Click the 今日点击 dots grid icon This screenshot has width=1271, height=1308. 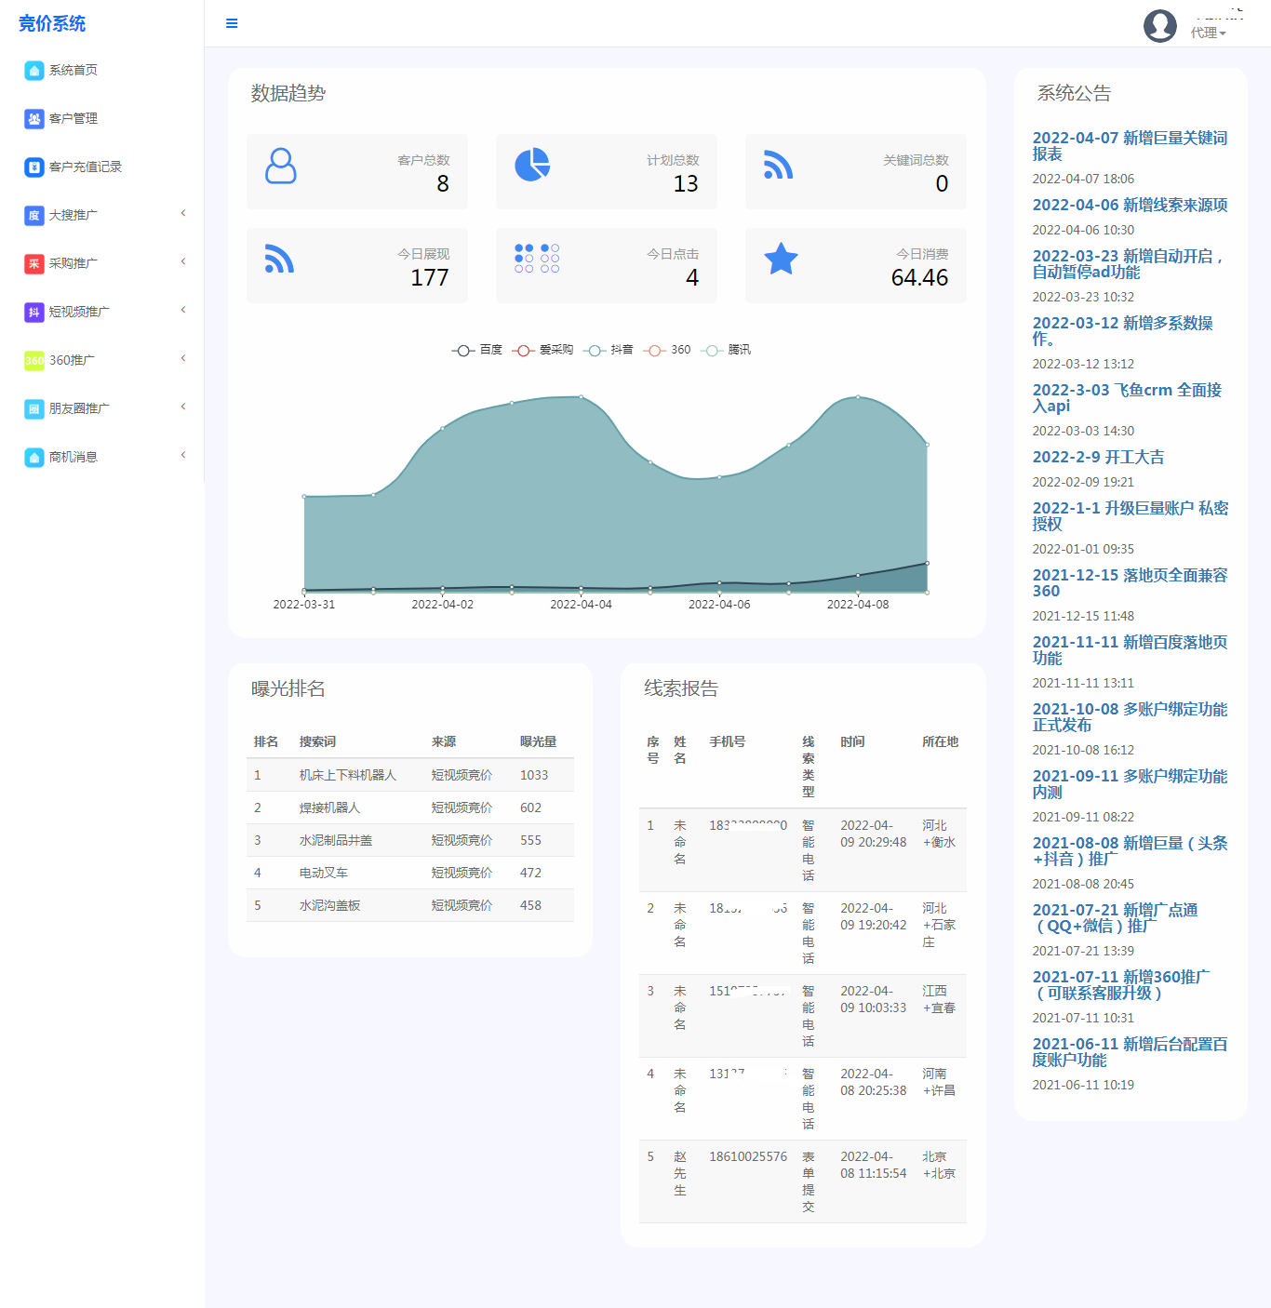(x=537, y=258)
